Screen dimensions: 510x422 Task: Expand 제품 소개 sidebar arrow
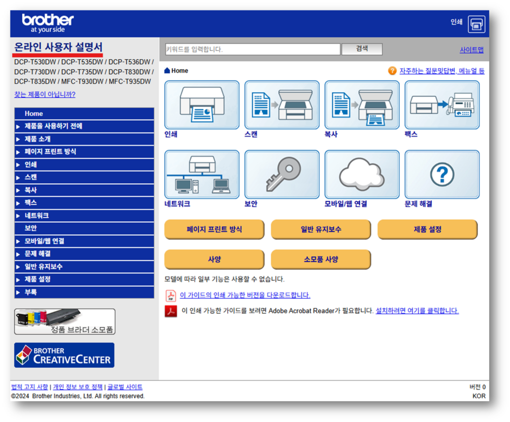click(18, 140)
